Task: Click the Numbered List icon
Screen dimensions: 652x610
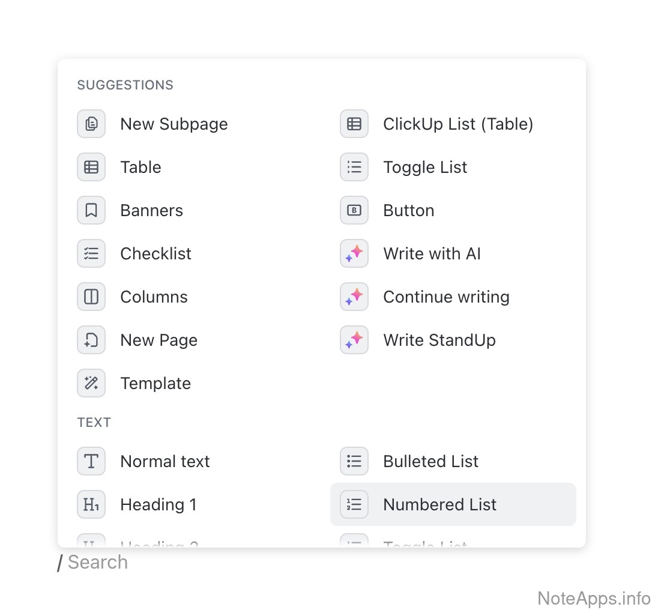Action: coord(354,505)
